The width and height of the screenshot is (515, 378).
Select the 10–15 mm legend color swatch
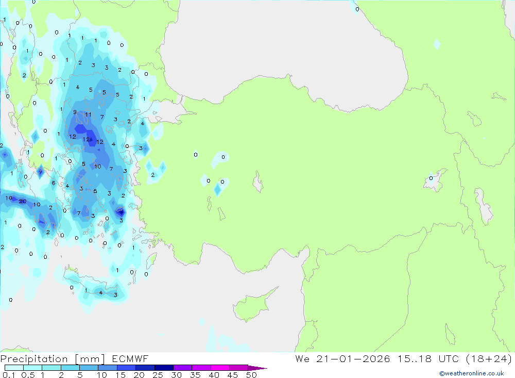(108, 368)
